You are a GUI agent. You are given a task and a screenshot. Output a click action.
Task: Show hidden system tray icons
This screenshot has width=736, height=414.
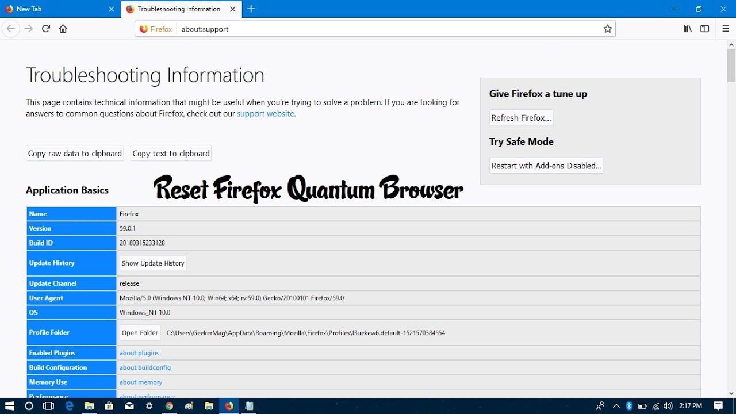click(x=616, y=406)
